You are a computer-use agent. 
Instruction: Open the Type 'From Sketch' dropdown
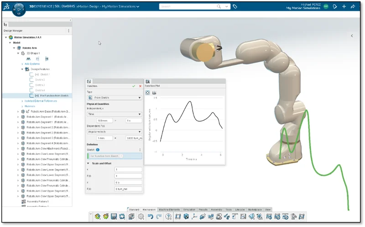click(x=114, y=98)
